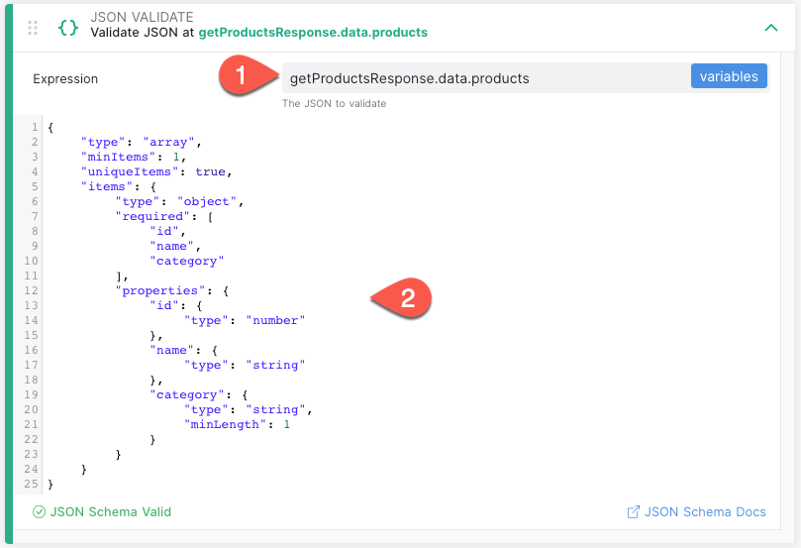The width and height of the screenshot is (801, 548).
Task: Open the variables picker button
Action: coord(729,76)
